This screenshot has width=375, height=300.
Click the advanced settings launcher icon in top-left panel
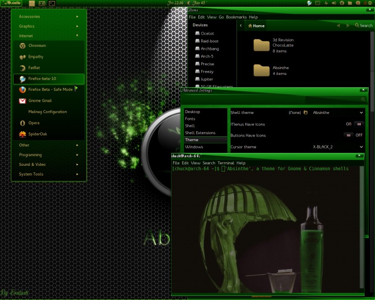(42, 3)
